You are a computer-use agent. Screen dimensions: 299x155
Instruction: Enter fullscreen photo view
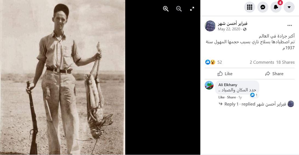pos(192,9)
